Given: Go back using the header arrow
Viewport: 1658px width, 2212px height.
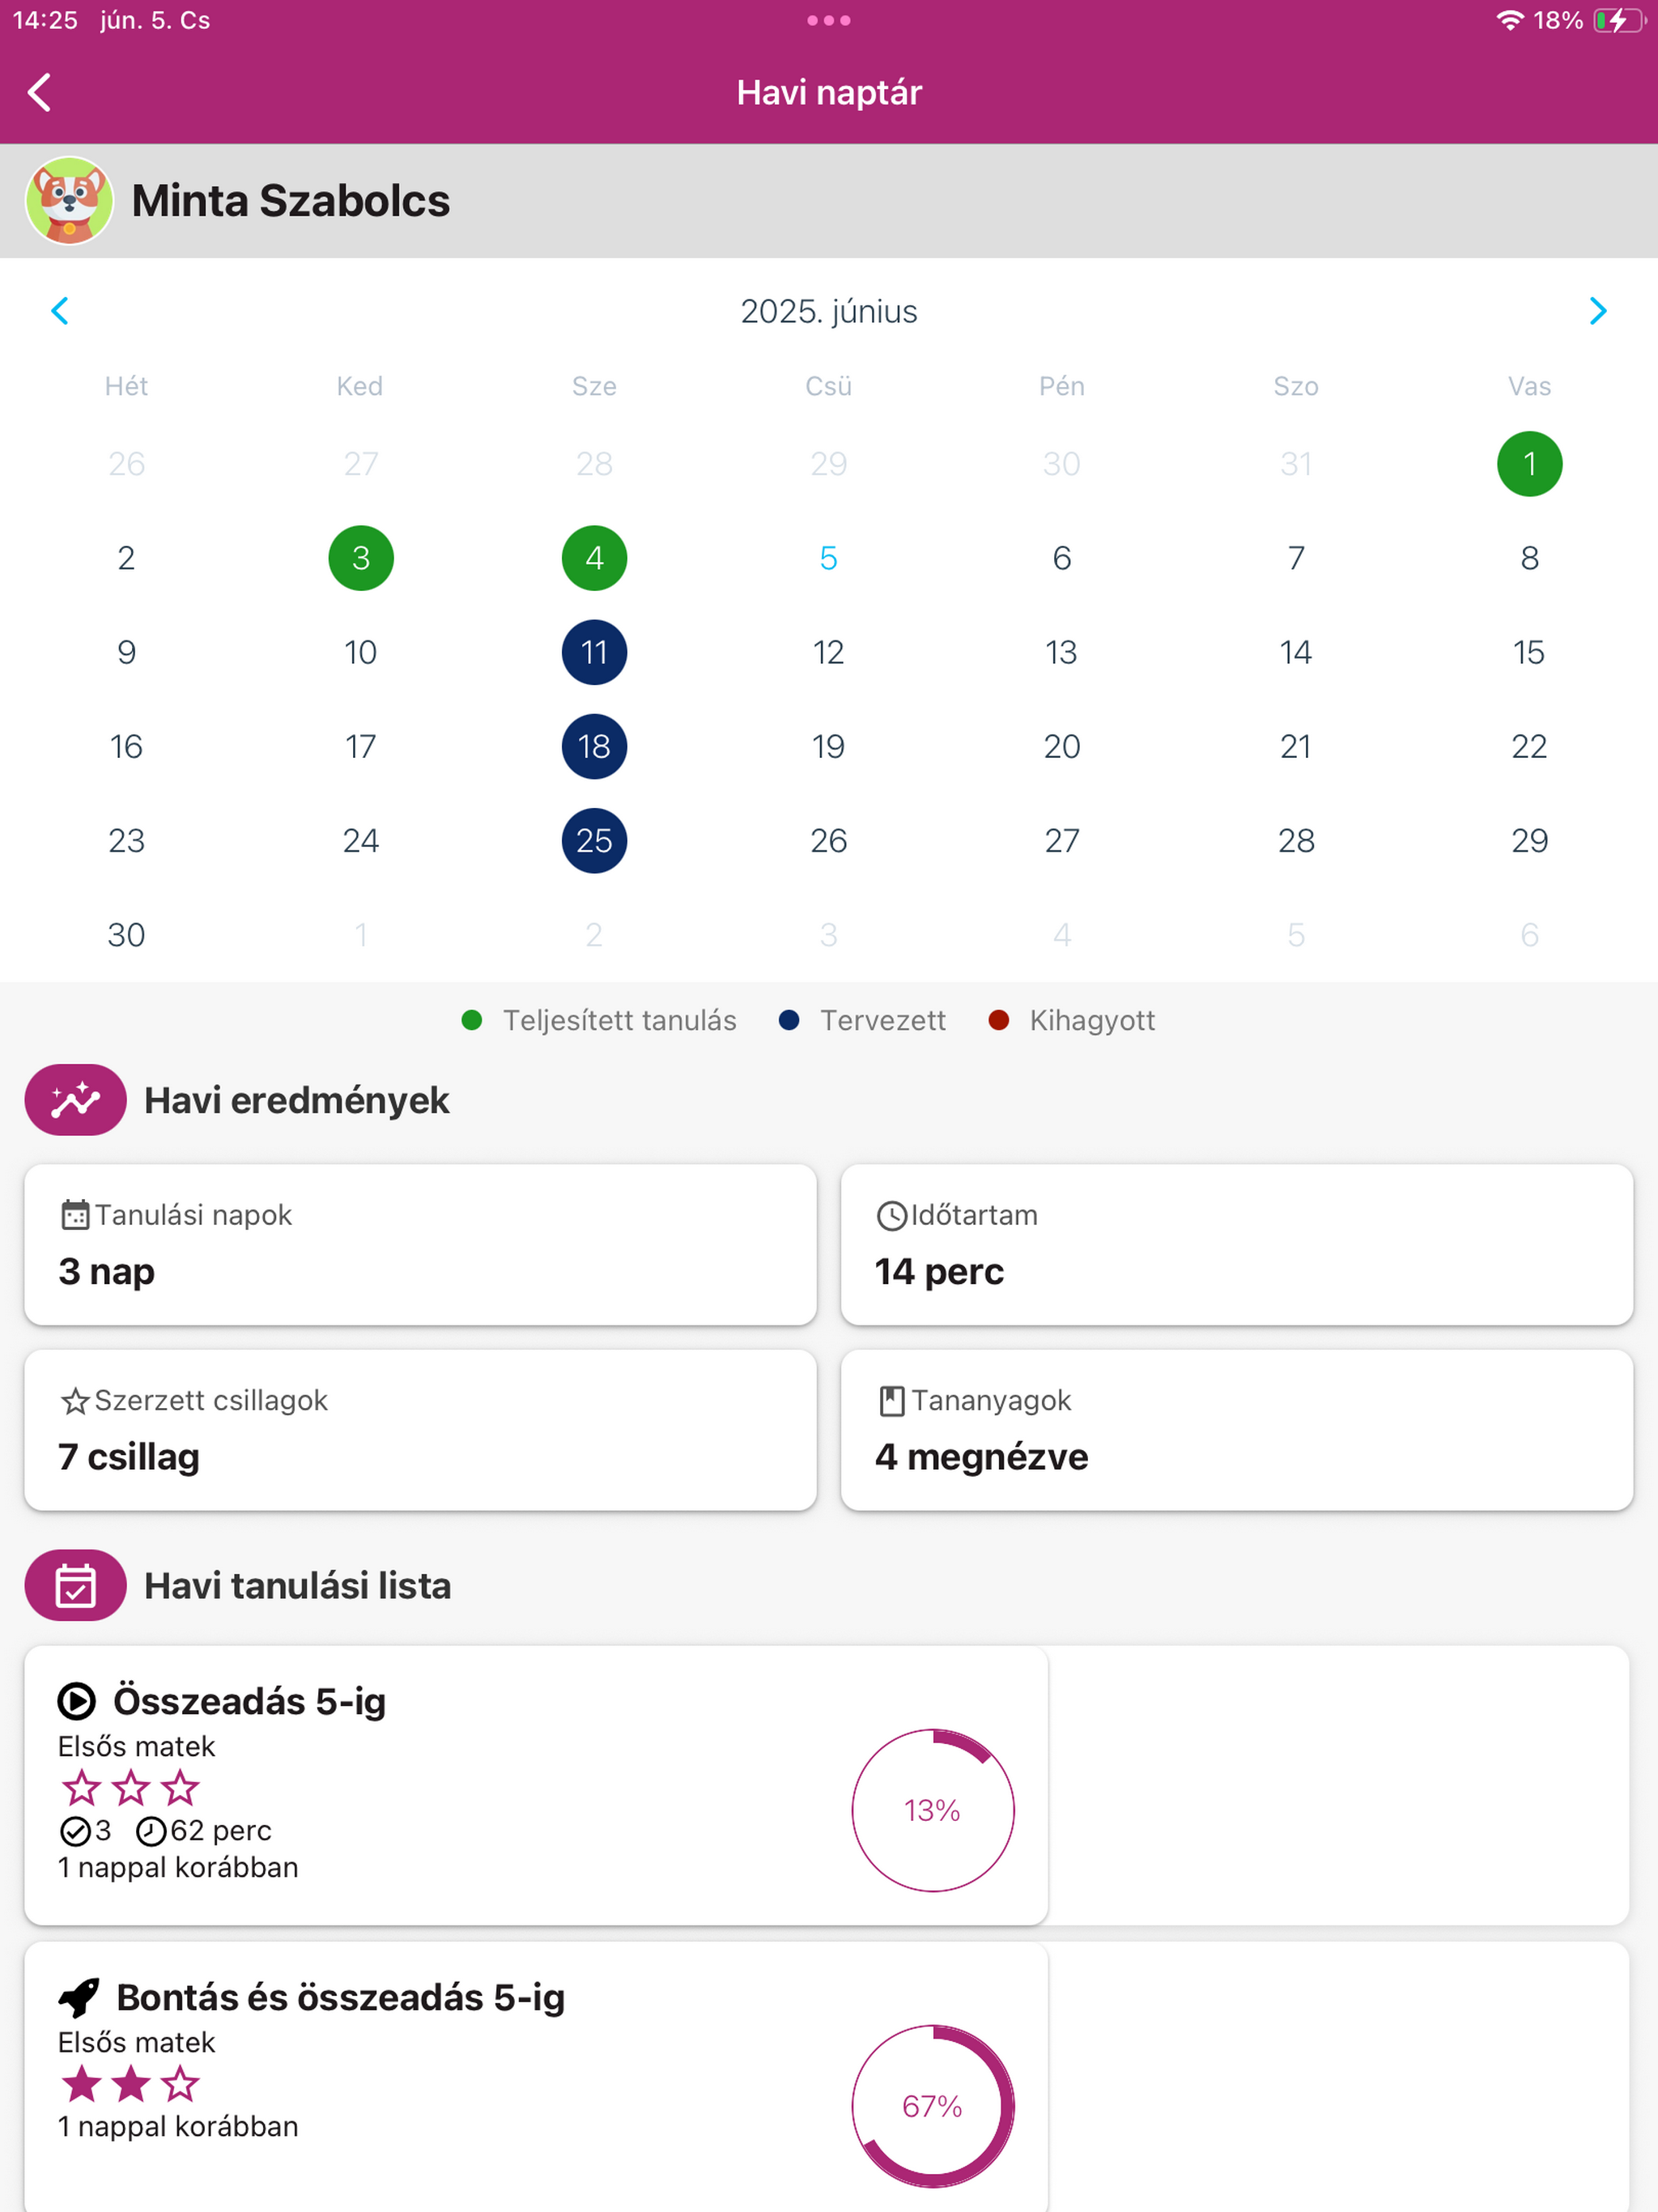Looking at the screenshot, I should coord(39,92).
